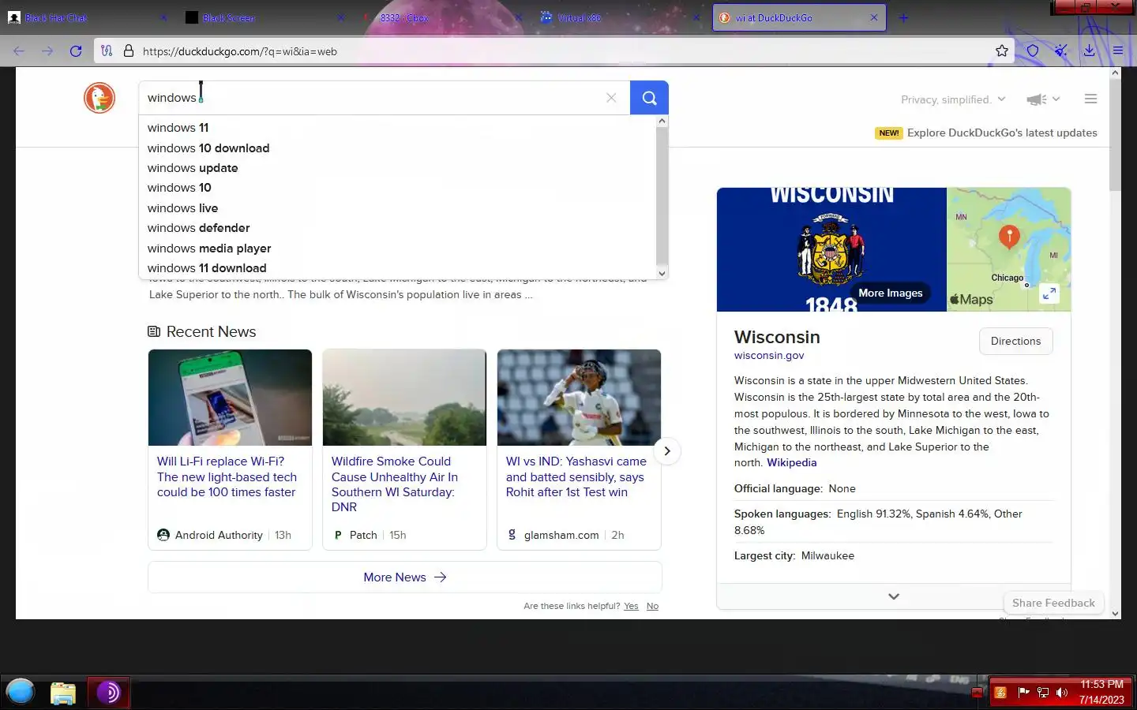Open the browser downloads panel
This screenshot has height=710, width=1137.
(1089, 51)
